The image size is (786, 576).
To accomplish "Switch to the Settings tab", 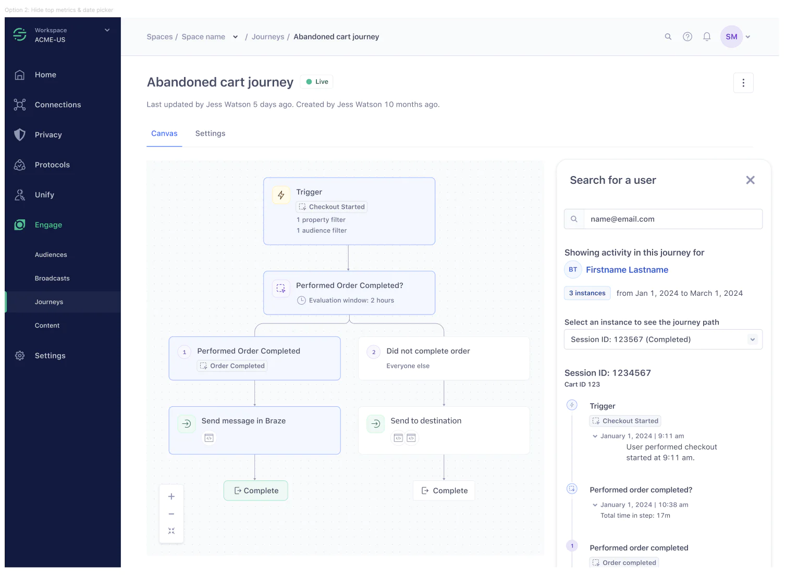I will [211, 134].
